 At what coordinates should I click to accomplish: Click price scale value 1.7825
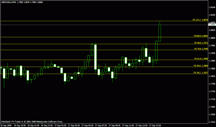click(212, 76)
